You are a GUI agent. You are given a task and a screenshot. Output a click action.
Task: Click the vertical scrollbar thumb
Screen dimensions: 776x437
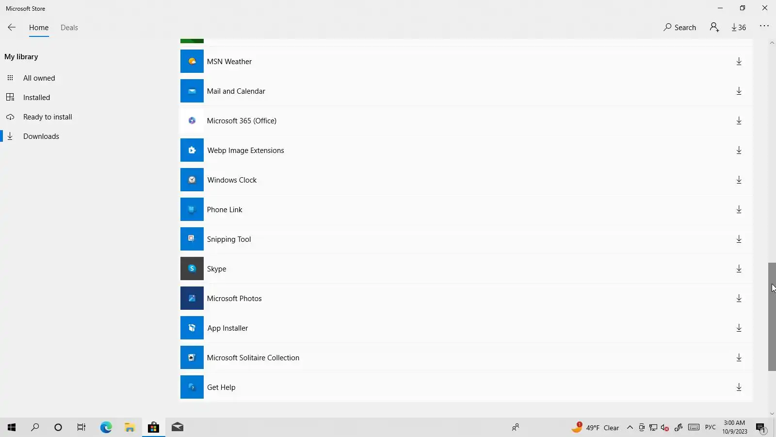(x=772, y=317)
